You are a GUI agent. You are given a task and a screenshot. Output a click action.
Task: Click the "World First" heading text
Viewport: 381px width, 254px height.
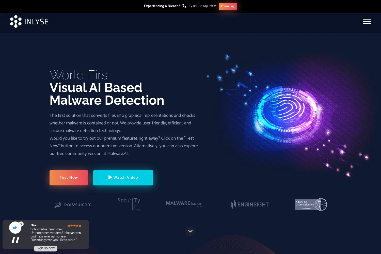click(x=80, y=75)
